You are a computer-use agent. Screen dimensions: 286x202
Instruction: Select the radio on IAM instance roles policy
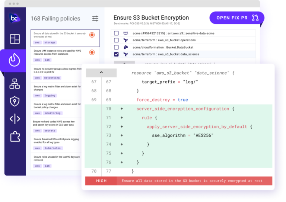click(x=92, y=52)
